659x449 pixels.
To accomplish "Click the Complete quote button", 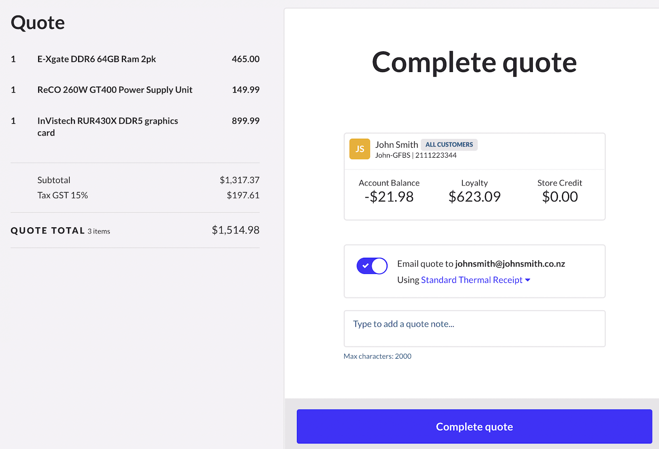I will click(474, 426).
